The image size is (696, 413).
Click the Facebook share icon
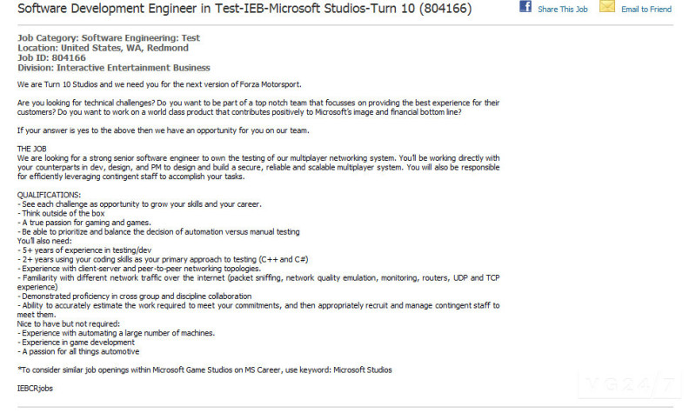point(525,7)
